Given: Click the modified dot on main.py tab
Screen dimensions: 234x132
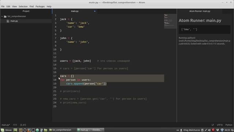Looking at the screenshot, I should click(95, 11).
